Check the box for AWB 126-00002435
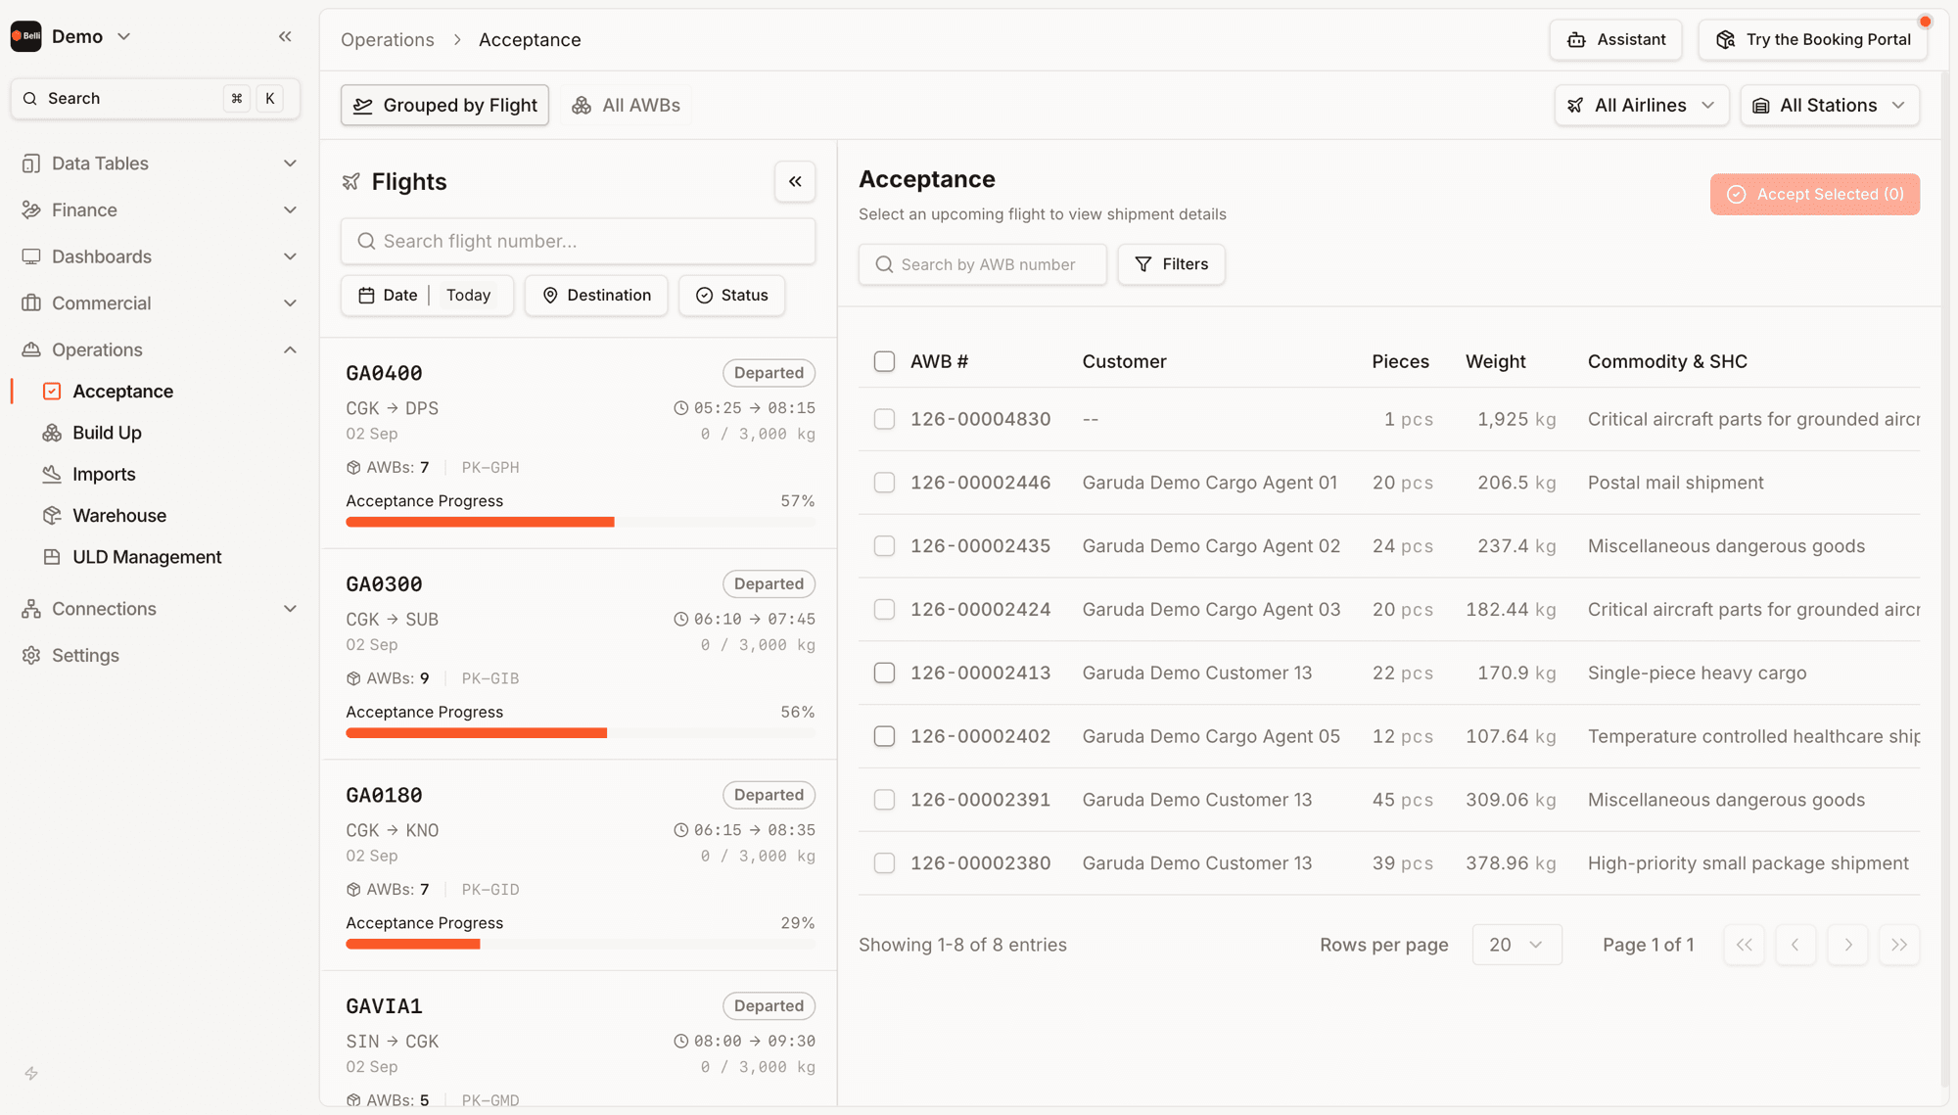The width and height of the screenshot is (1958, 1115). pos(884,546)
